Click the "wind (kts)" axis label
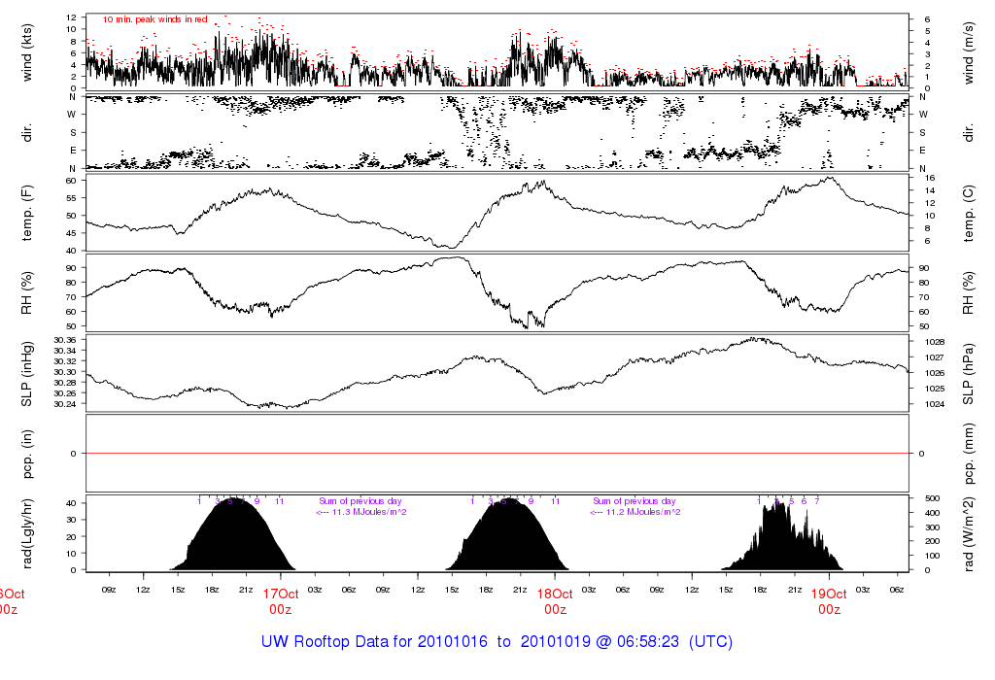Image resolution: width=995 pixels, height=680 pixels. (x=26, y=52)
